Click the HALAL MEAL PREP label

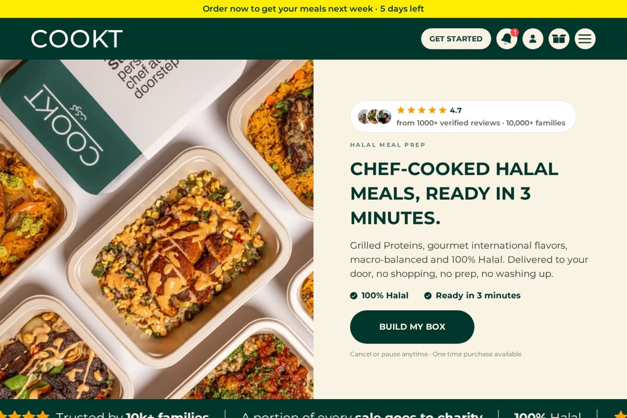click(x=387, y=145)
